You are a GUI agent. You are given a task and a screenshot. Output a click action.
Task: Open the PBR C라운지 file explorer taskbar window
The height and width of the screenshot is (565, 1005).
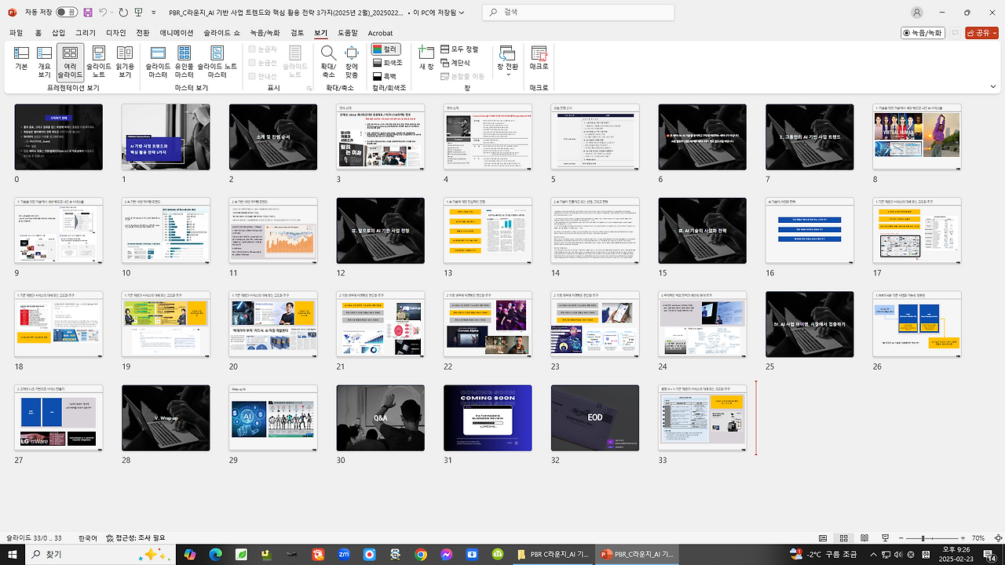coord(554,554)
